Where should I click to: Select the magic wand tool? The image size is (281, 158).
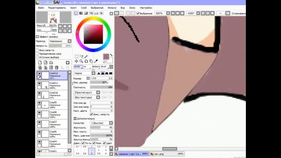[x=86, y=57]
